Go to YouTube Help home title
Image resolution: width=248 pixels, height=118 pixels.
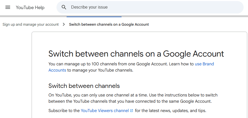tap(30, 8)
